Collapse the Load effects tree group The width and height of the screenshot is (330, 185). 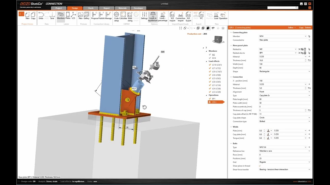[x=207, y=61]
